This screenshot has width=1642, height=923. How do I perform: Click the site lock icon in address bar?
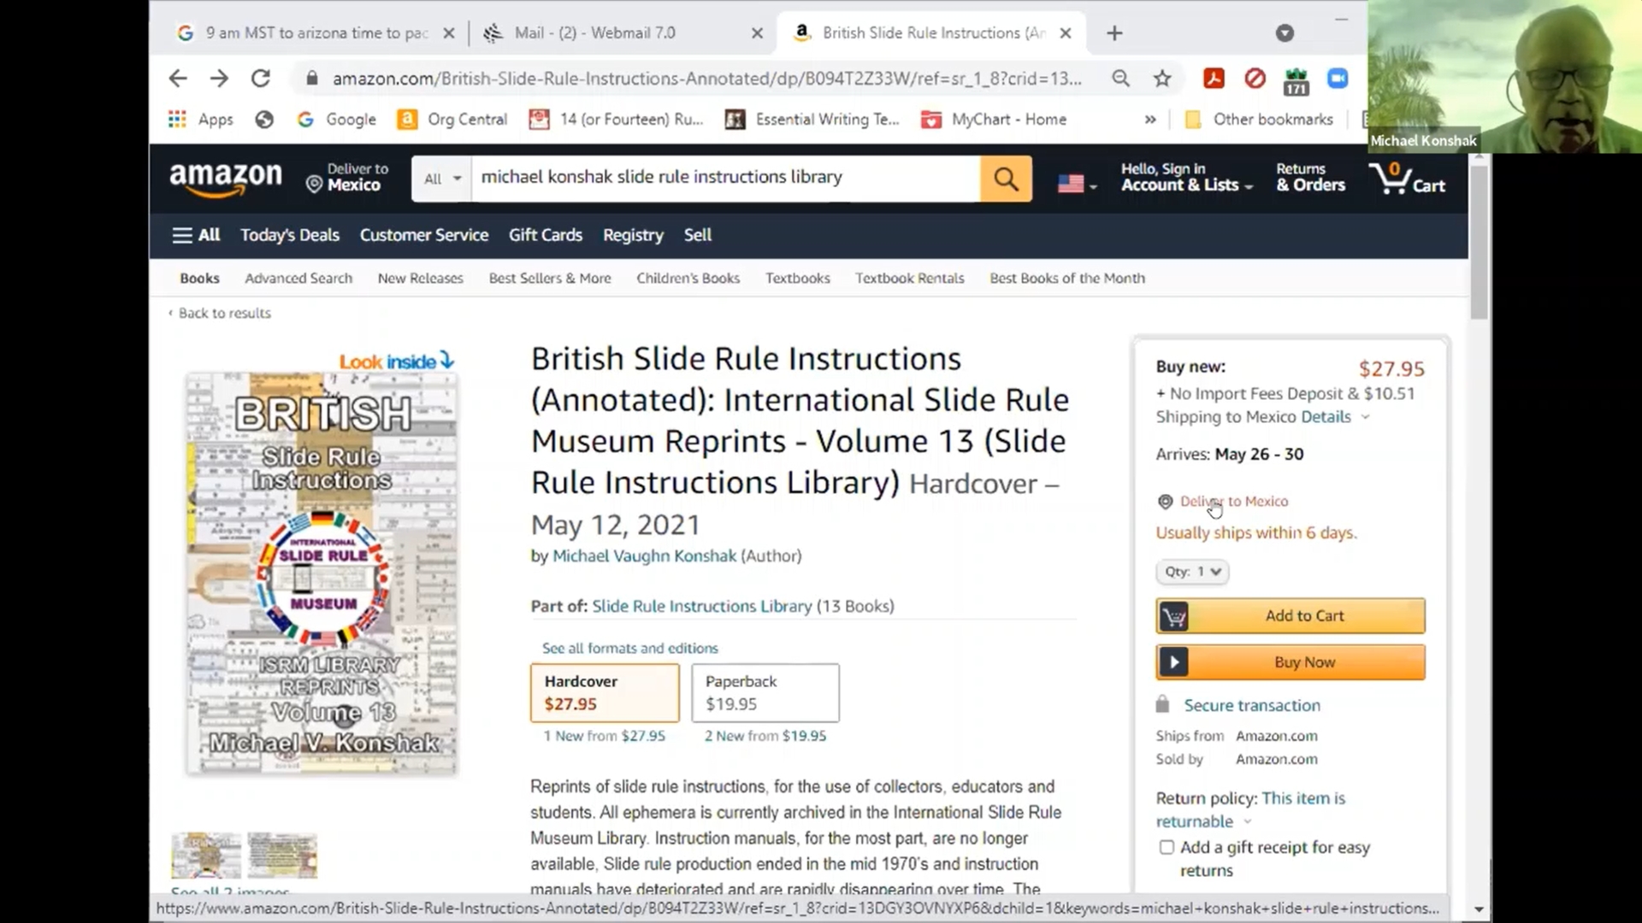pos(312,79)
